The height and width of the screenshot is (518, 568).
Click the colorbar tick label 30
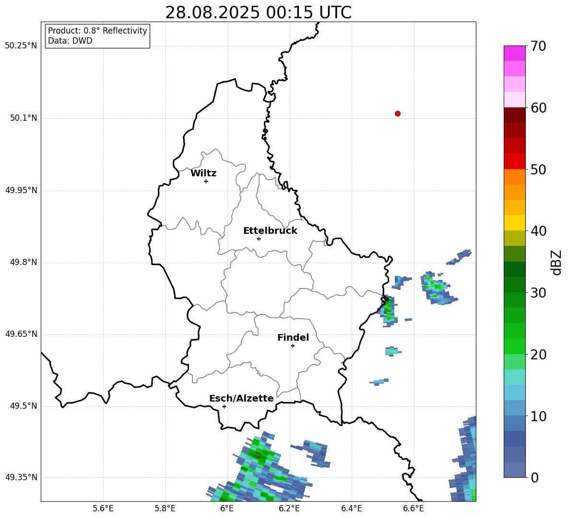pos(538,293)
